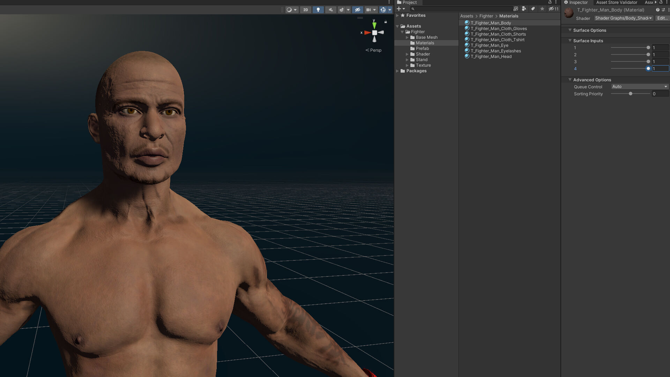Select the Materials folder in tree
This screenshot has height=377, width=670.
pos(426,43)
